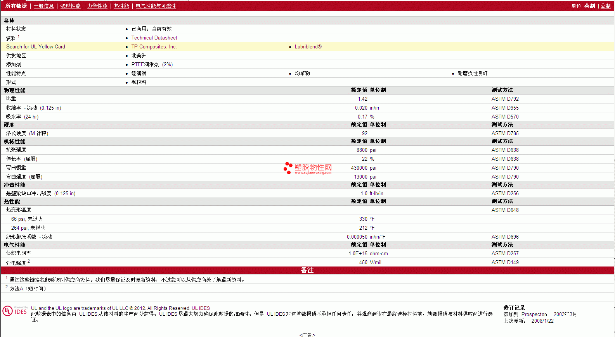Click the 备注 header bar
615x337 pixels.
307,270
